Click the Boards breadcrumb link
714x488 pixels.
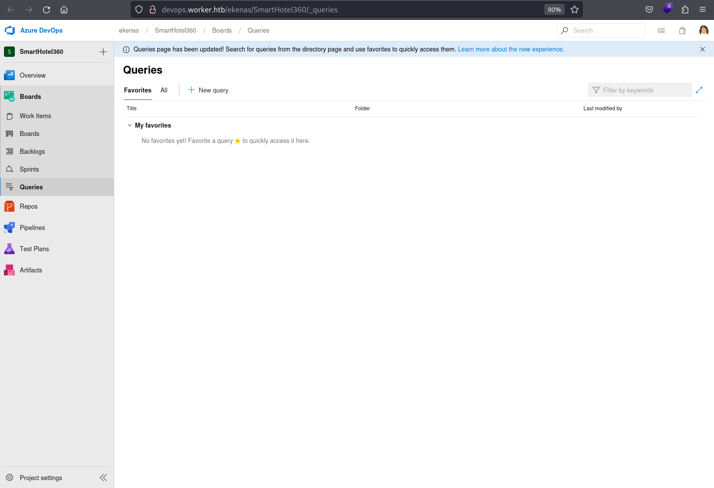(222, 31)
